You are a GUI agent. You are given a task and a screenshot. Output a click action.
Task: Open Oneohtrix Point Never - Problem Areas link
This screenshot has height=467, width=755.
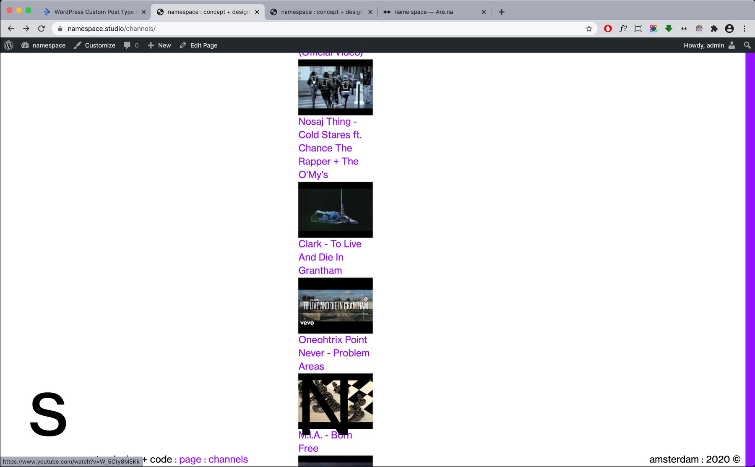334,353
